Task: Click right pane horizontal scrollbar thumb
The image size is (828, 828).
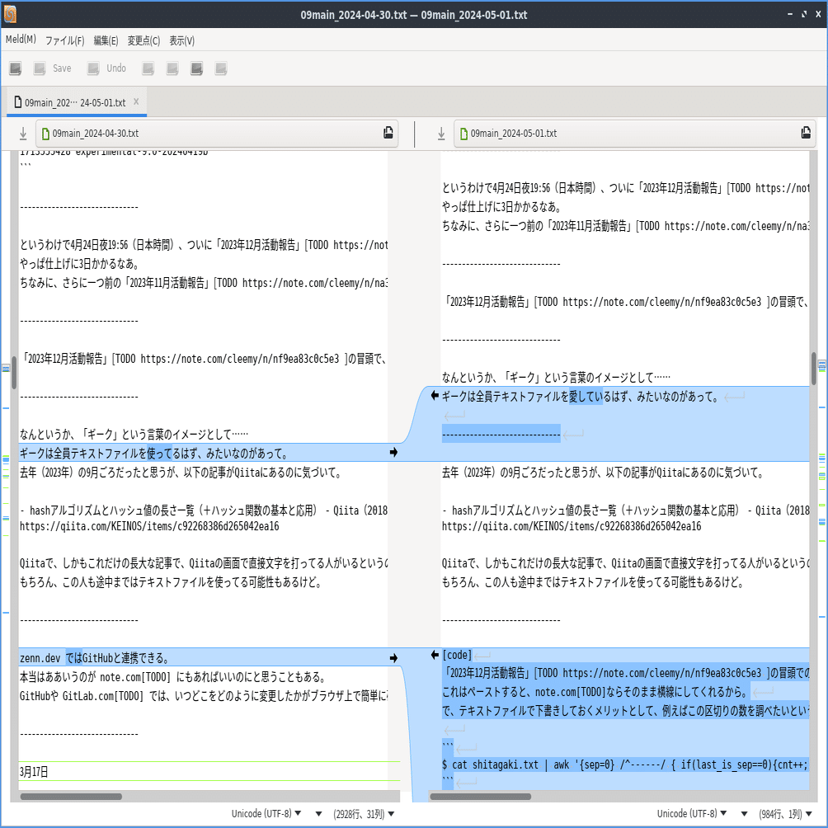Action: 481,797
